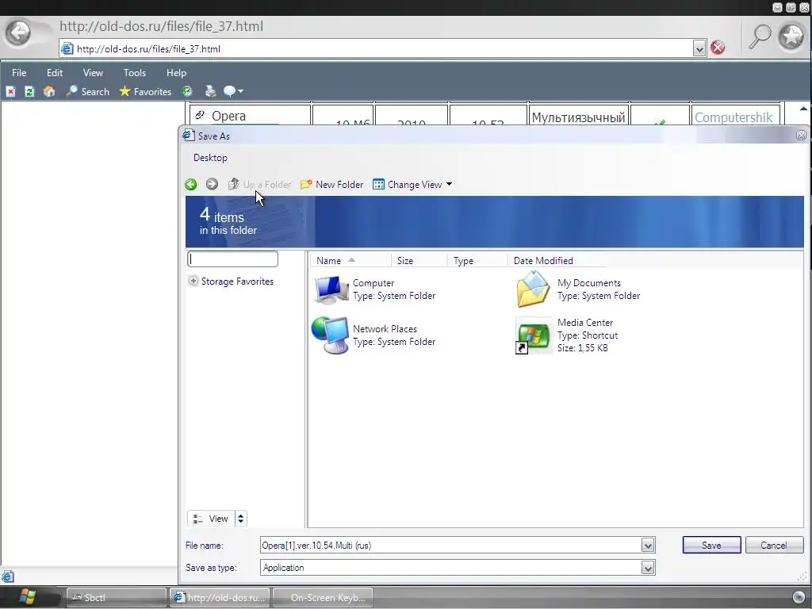The width and height of the screenshot is (812, 609).
Task: Click the round tray icon in taskbar corner
Action: (x=799, y=598)
